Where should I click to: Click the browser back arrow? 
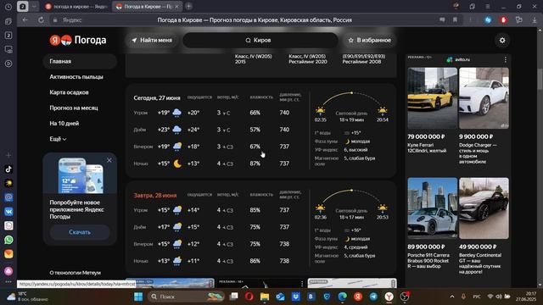click(x=25, y=20)
